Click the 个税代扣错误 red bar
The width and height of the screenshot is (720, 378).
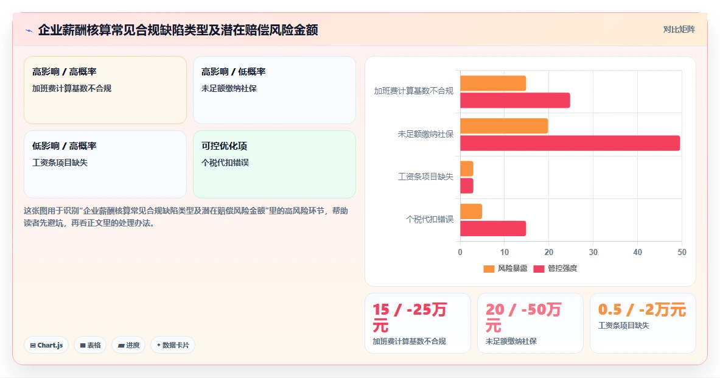[x=493, y=228]
